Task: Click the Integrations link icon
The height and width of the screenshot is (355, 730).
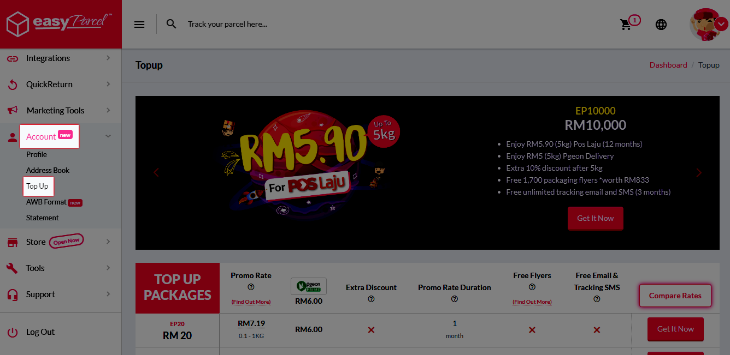Action: 13,58
